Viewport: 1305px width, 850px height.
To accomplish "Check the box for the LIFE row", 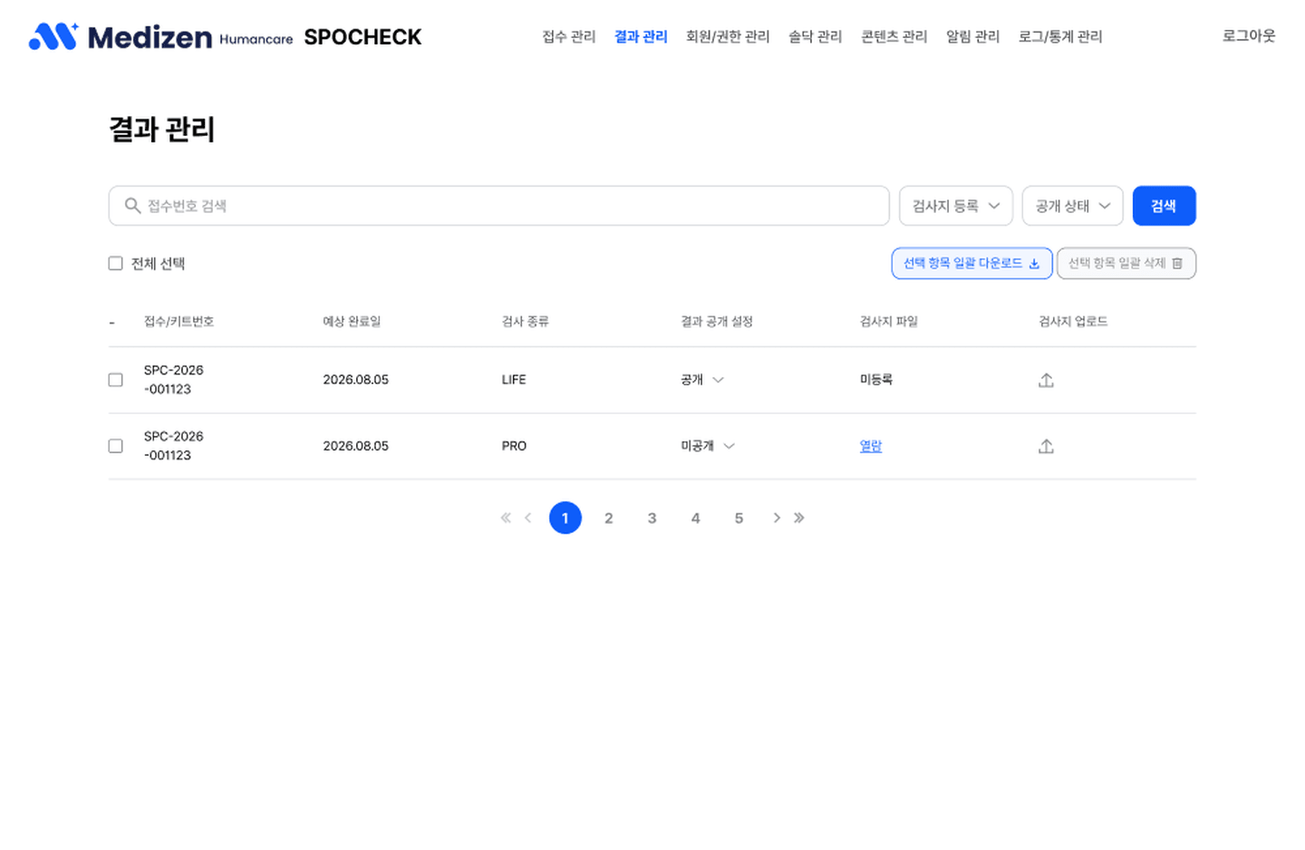I will pyautogui.click(x=115, y=380).
